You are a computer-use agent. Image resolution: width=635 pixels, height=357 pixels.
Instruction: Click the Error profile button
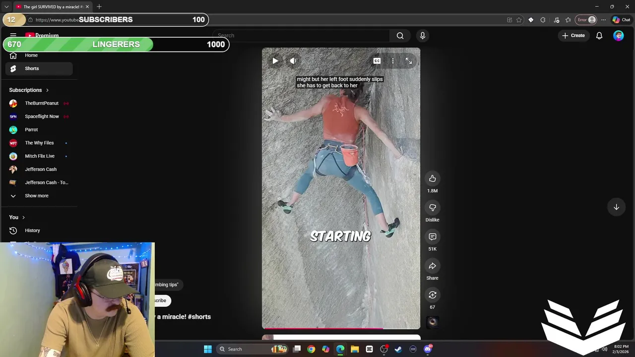pos(586,20)
